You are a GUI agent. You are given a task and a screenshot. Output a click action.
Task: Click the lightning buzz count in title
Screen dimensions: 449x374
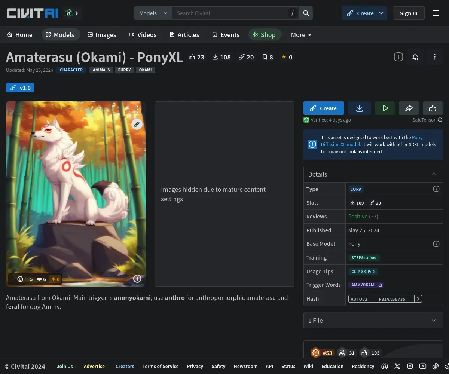pos(287,57)
